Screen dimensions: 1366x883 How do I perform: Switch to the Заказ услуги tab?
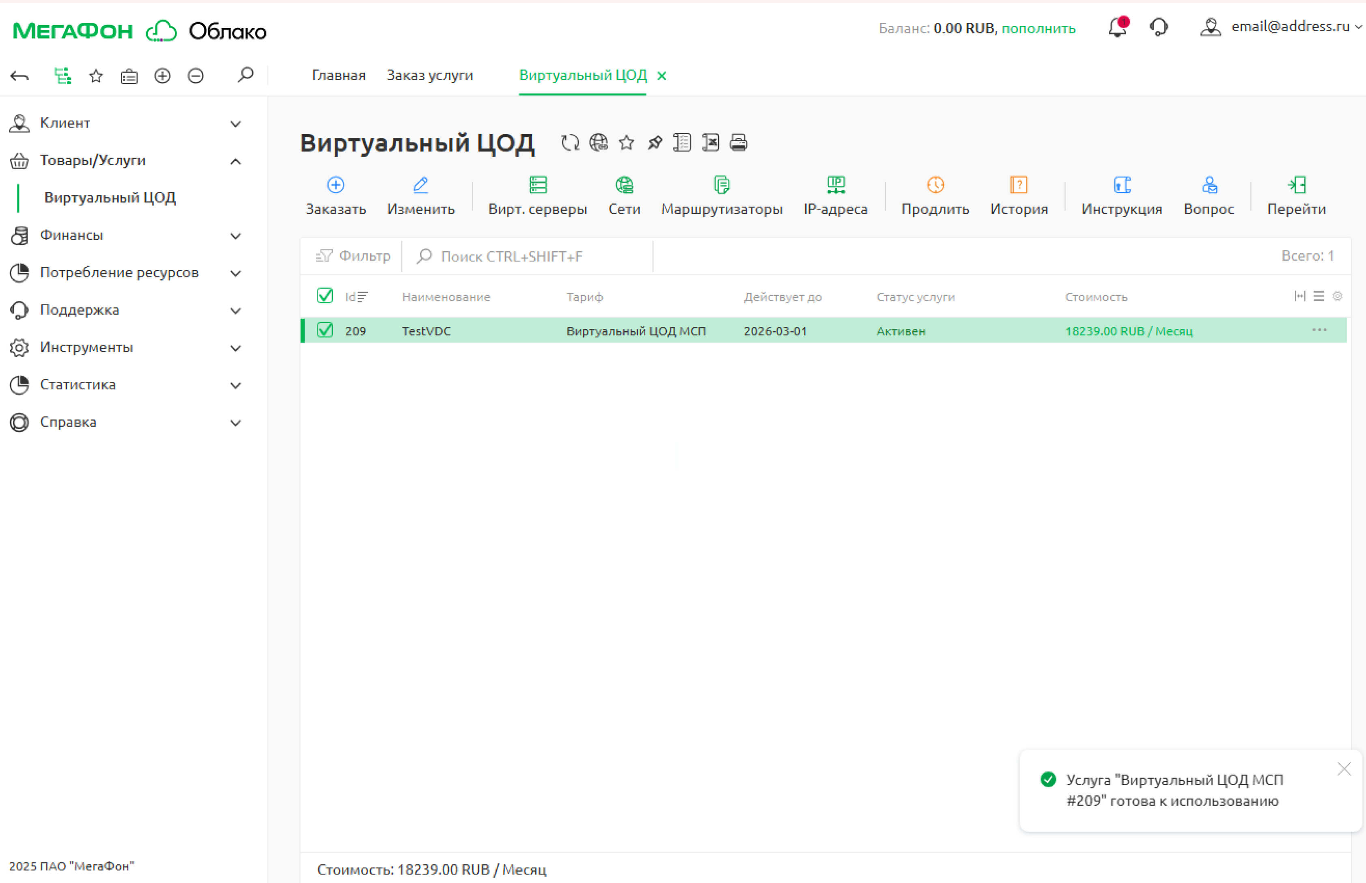point(429,75)
